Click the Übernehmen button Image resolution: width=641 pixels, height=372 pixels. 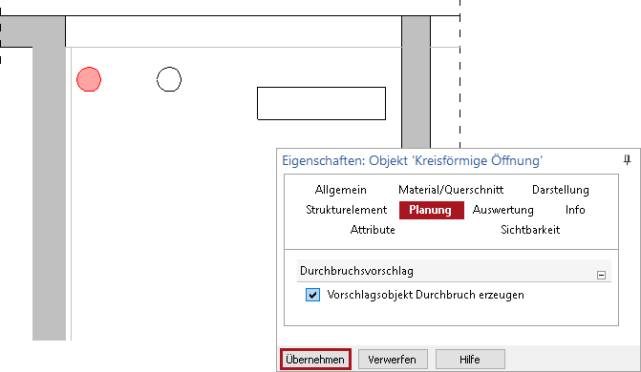click(x=315, y=360)
